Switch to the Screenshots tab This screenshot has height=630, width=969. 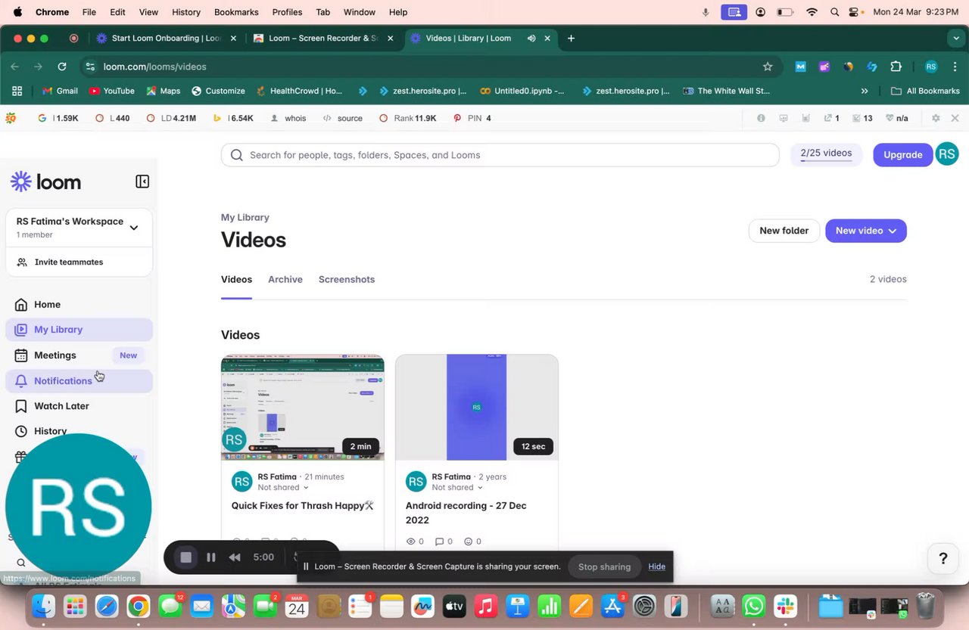pyautogui.click(x=347, y=280)
